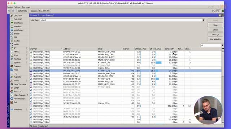This screenshot has width=231, height=129.
Task: Sort by Bandwidth column header
Action: [x=171, y=49]
